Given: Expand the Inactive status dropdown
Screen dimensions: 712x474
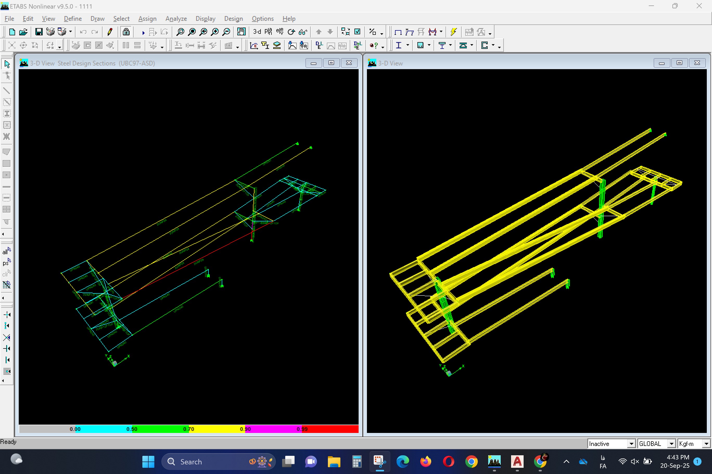Looking at the screenshot, I should (631, 444).
